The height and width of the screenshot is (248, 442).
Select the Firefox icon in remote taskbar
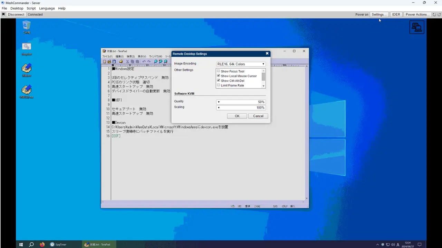[x=42, y=245]
